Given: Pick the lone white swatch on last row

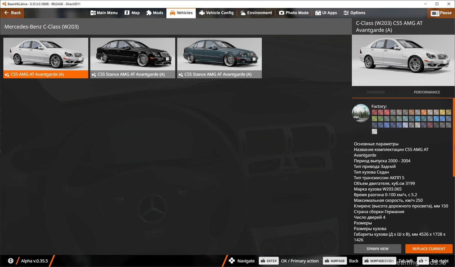Looking at the screenshot, I should coord(374,131).
